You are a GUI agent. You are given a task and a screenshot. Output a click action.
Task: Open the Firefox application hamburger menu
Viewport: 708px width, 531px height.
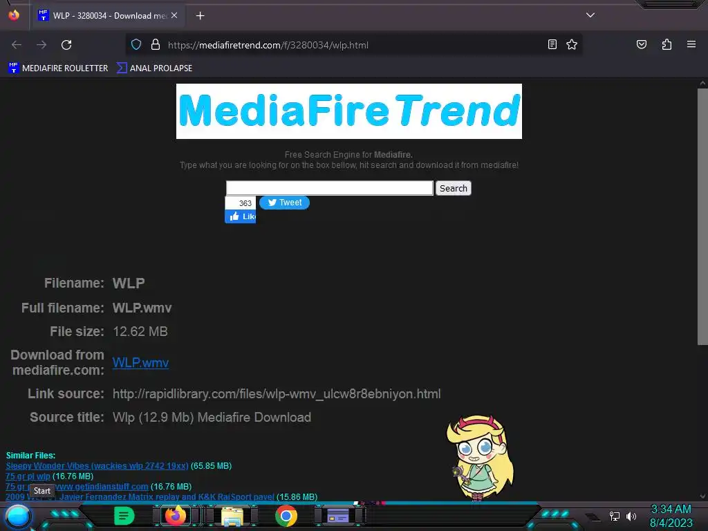pyautogui.click(x=691, y=44)
